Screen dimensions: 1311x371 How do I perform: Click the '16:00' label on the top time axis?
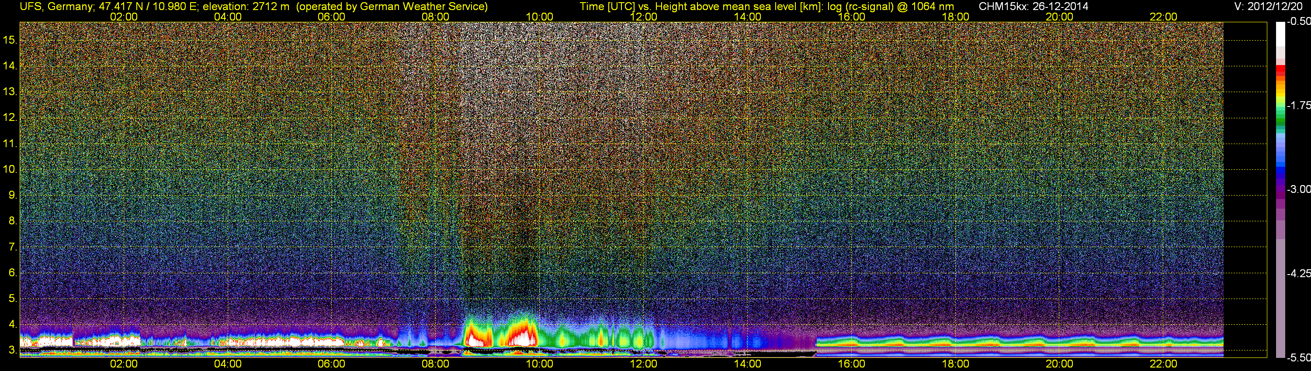click(851, 17)
